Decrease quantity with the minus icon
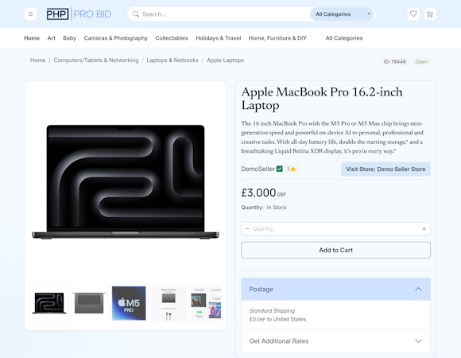This screenshot has width=461, height=358. pyautogui.click(x=247, y=229)
